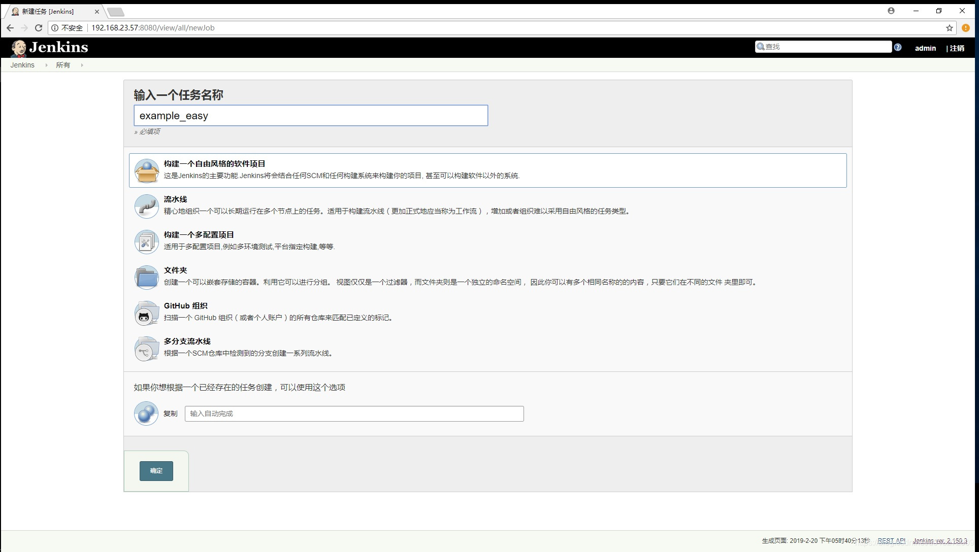Select the freestyle project box icon

[147, 170]
